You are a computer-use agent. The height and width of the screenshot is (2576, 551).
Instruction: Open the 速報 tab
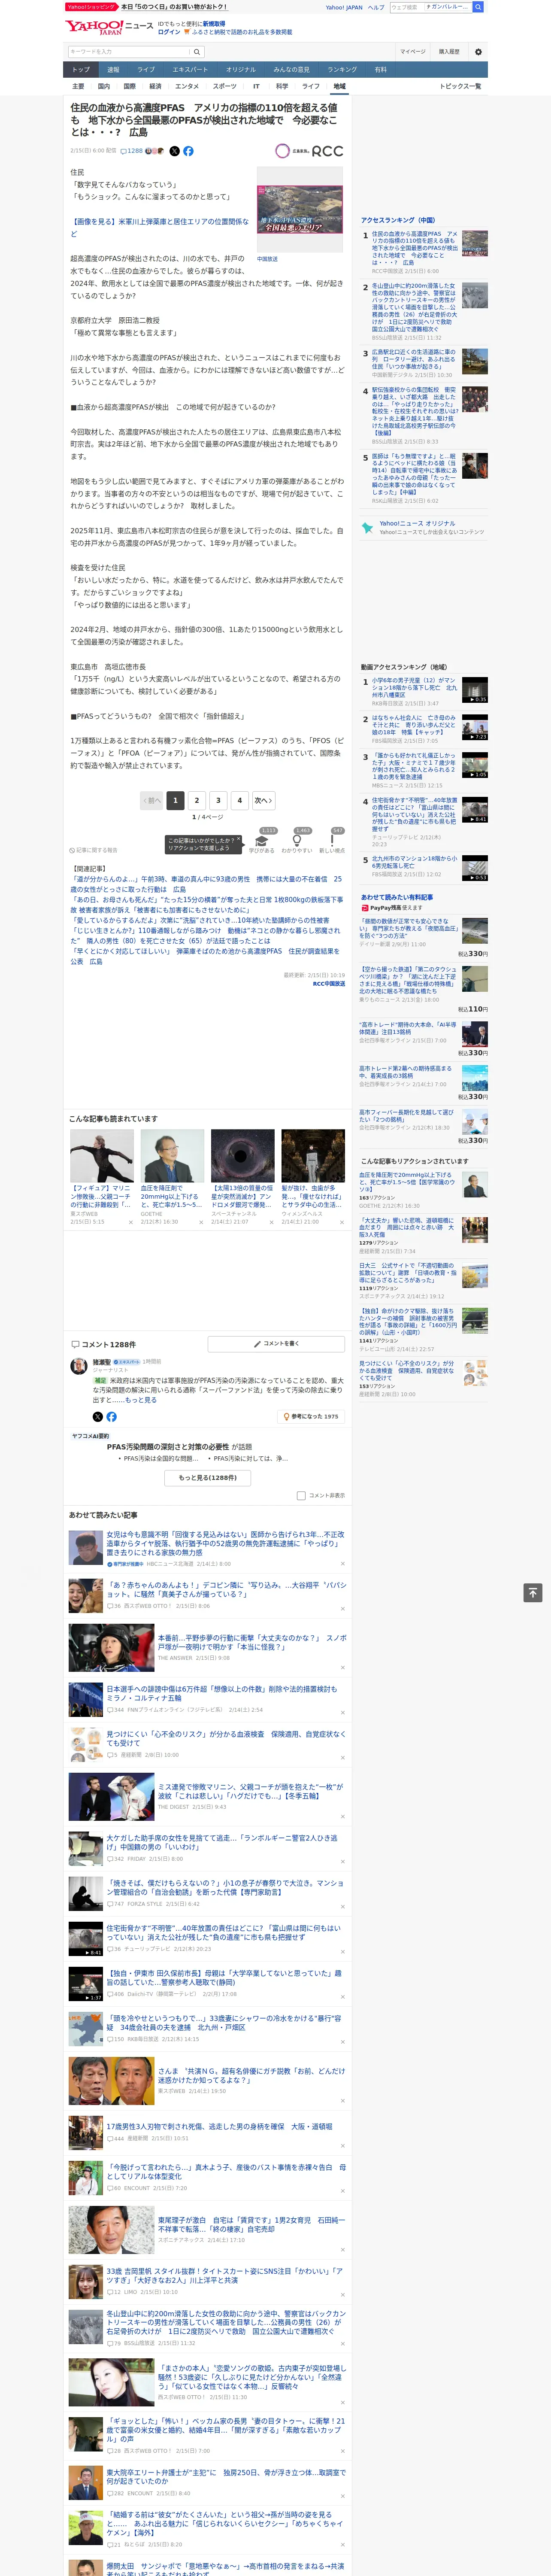click(x=113, y=69)
